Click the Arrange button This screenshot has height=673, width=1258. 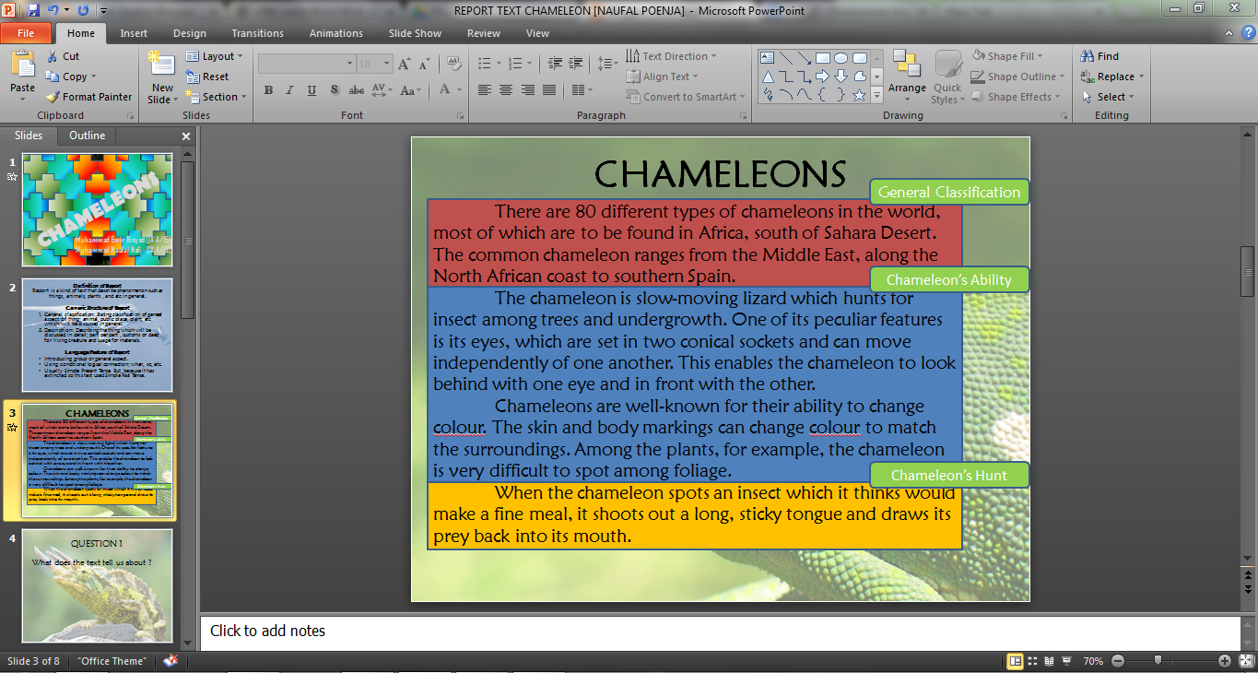point(907,76)
